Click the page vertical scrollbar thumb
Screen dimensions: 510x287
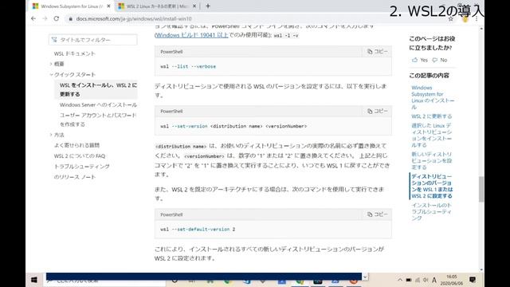coord(481,189)
